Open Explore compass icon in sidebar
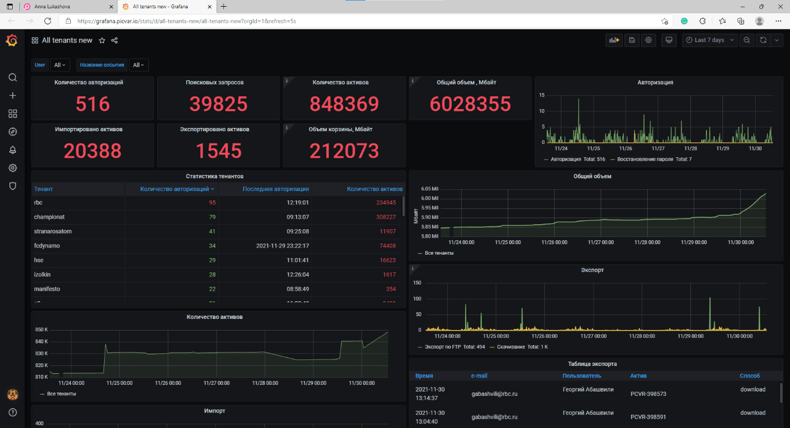Image resolution: width=790 pixels, height=428 pixels. [x=13, y=132]
